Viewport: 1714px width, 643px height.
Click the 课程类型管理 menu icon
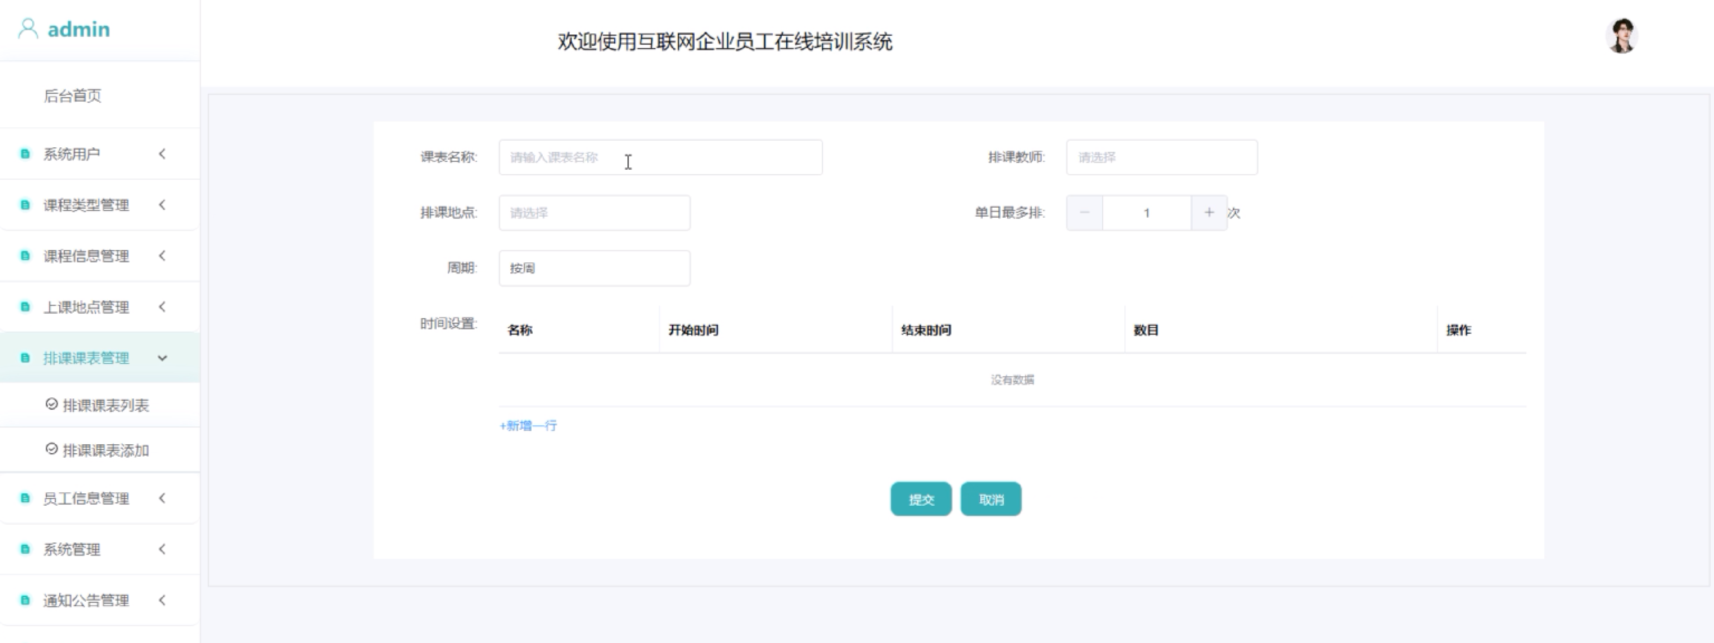(25, 205)
